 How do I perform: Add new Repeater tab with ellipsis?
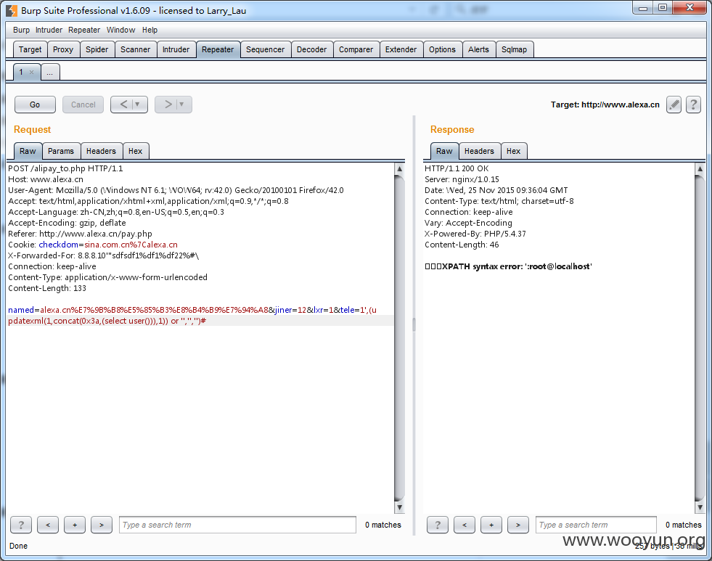tap(50, 72)
